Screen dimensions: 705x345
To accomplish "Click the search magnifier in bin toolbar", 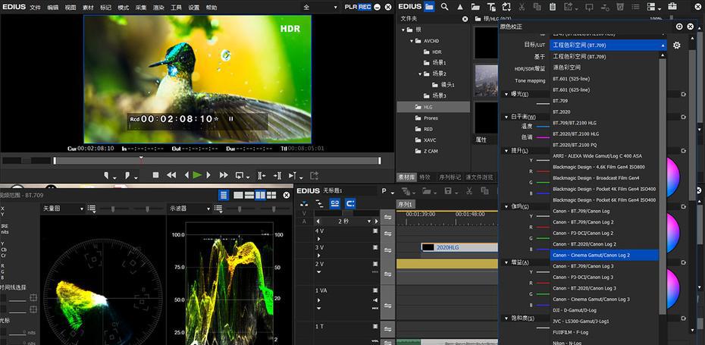I will click(445, 7).
